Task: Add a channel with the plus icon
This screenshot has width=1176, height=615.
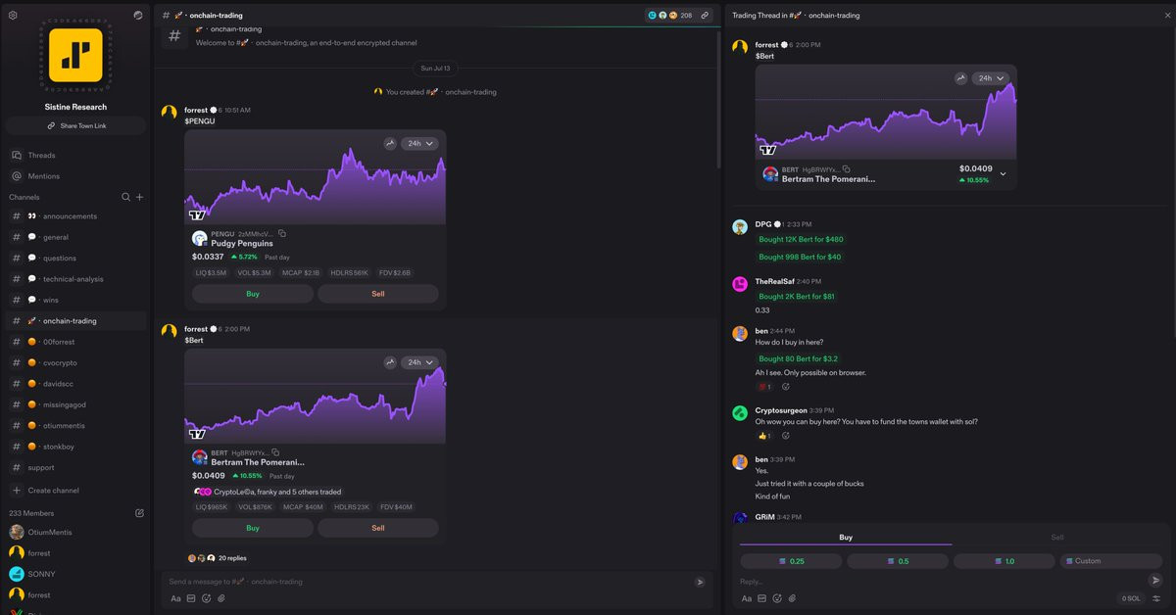Action: tap(139, 197)
